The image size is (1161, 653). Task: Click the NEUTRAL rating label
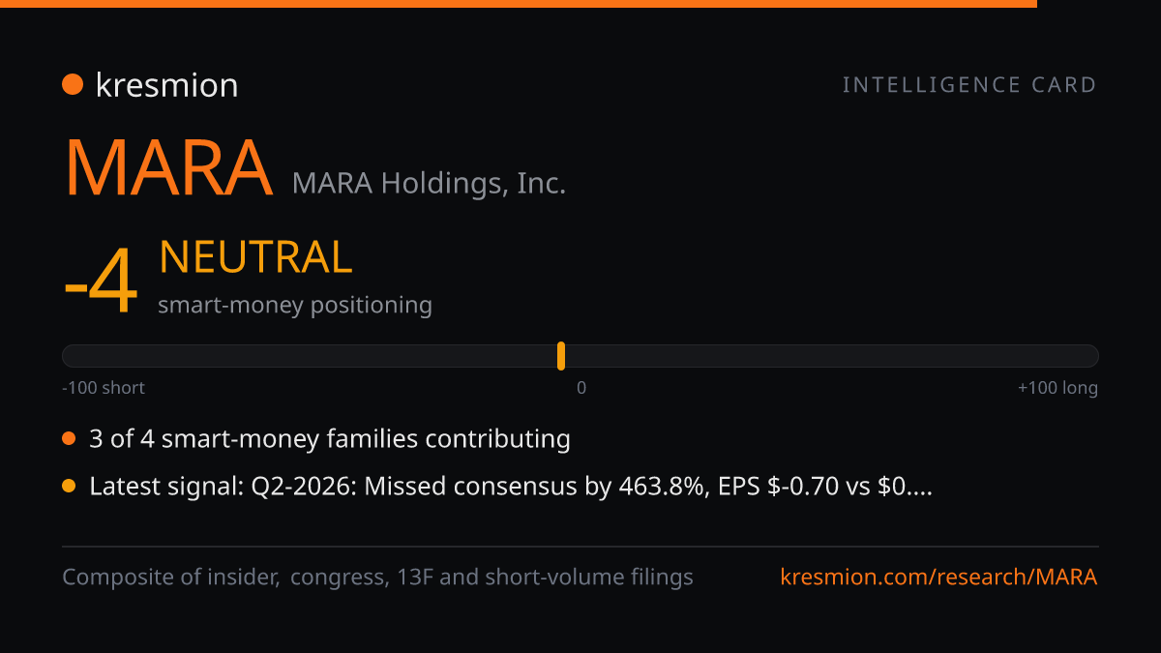[x=255, y=257]
